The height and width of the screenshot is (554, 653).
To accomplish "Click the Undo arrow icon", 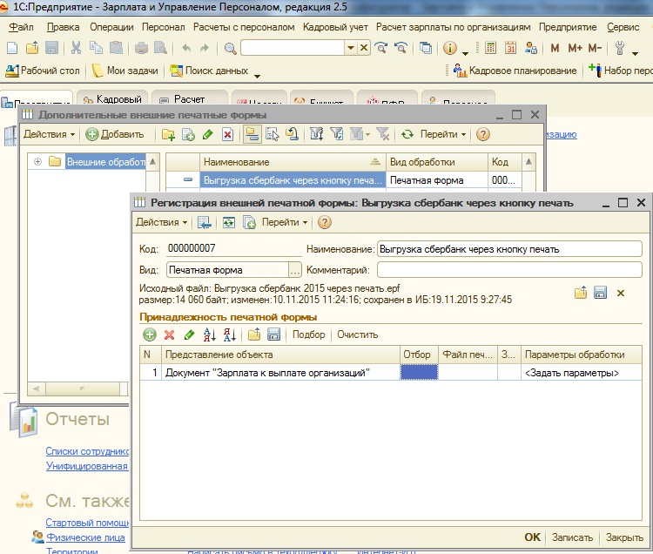I will pos(186,48).
